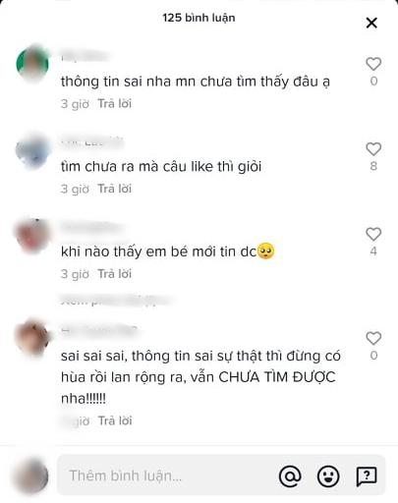398x503 pixels.
Task: Open own profile avatar beside comment box
Action: (x=31, y=475)
